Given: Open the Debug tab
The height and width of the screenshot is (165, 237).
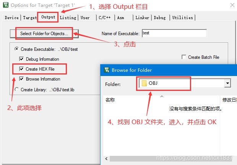Looking at the screenshot, I should (x=160, y=18).
